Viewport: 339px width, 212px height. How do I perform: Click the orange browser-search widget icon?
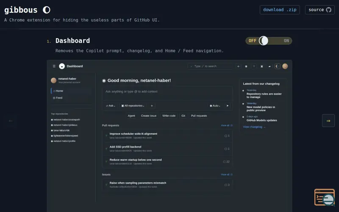coord(325,197)
